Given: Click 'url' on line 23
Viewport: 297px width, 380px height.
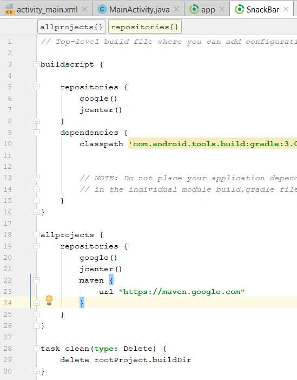Looking at the screenshot, I should click(x=106, y=292).
